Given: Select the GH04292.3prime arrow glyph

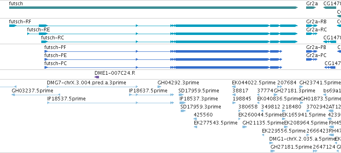Looking at the screenshot, I should pyautogui.click(x=159, y=87).
